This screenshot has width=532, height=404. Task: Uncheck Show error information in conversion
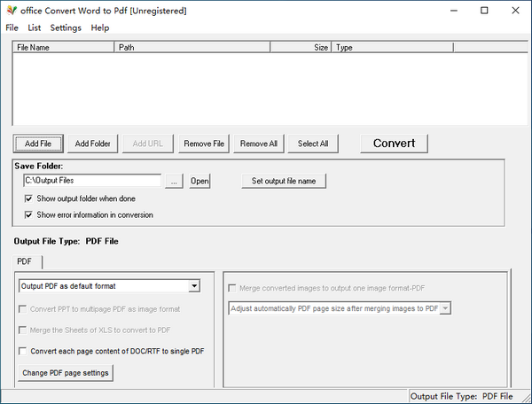[x=28, y=214]
